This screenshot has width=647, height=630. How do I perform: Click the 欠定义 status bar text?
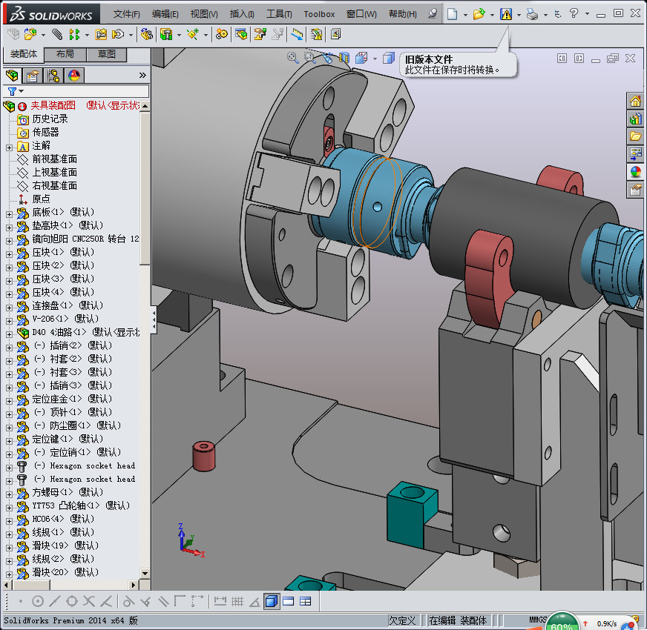tap(402, 620)
